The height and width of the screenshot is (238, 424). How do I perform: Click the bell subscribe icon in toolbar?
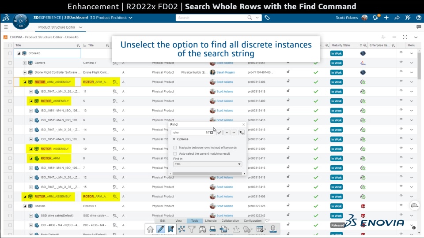(247, 229)
